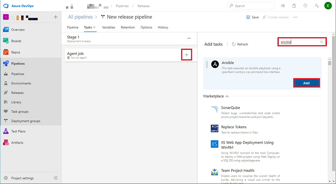This screenshot has height=184, width=336.
Task: Open the Help question mark icon
Action: pos(305,6)
